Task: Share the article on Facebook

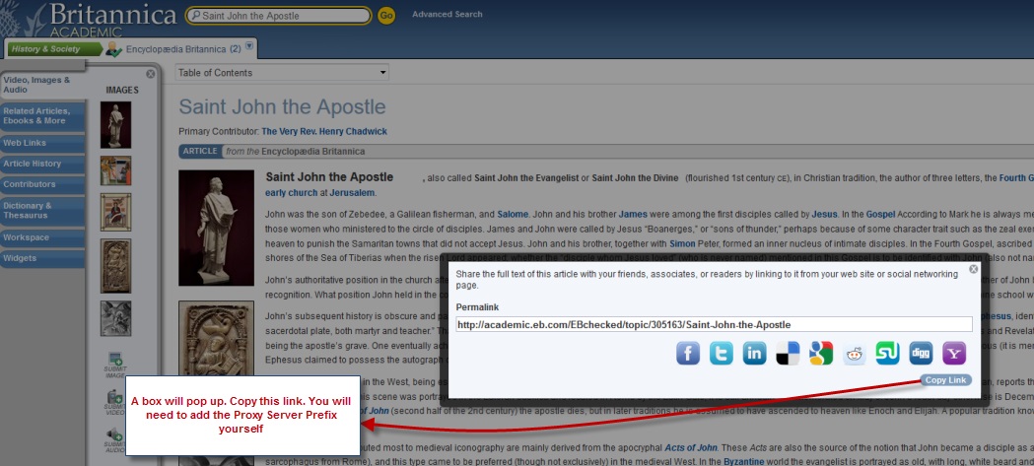Action: 688,354
